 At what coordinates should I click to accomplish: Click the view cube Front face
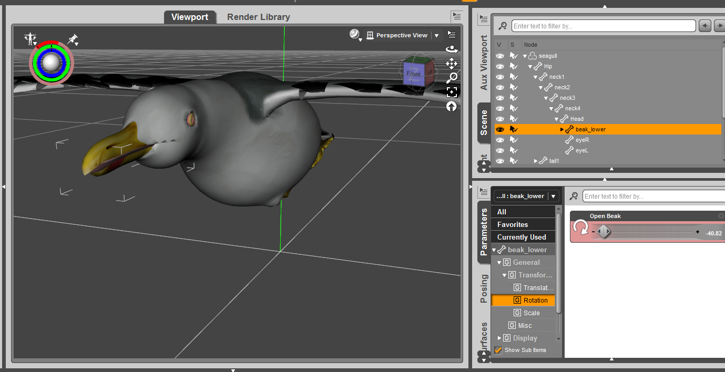[414, 74]
